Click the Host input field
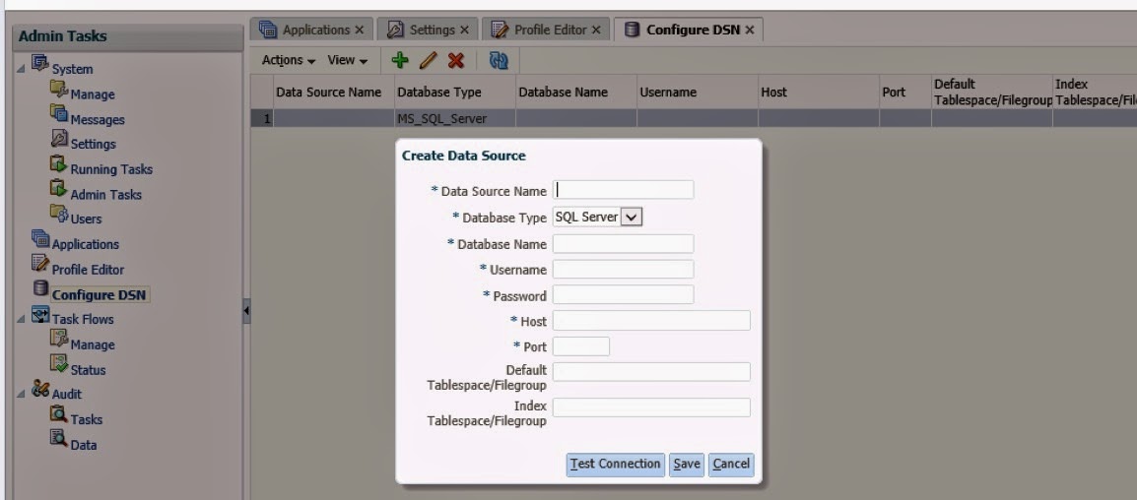Screen dimensions: 1137x500 click(x=651, y=320)
